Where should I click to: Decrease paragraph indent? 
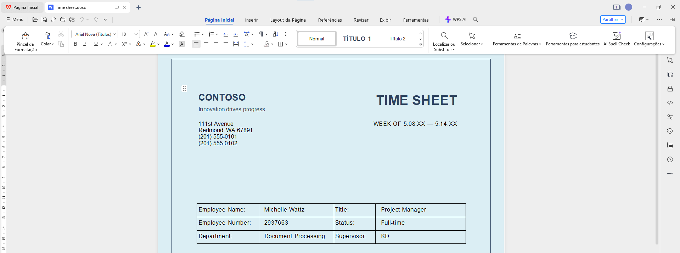point(226,34)
